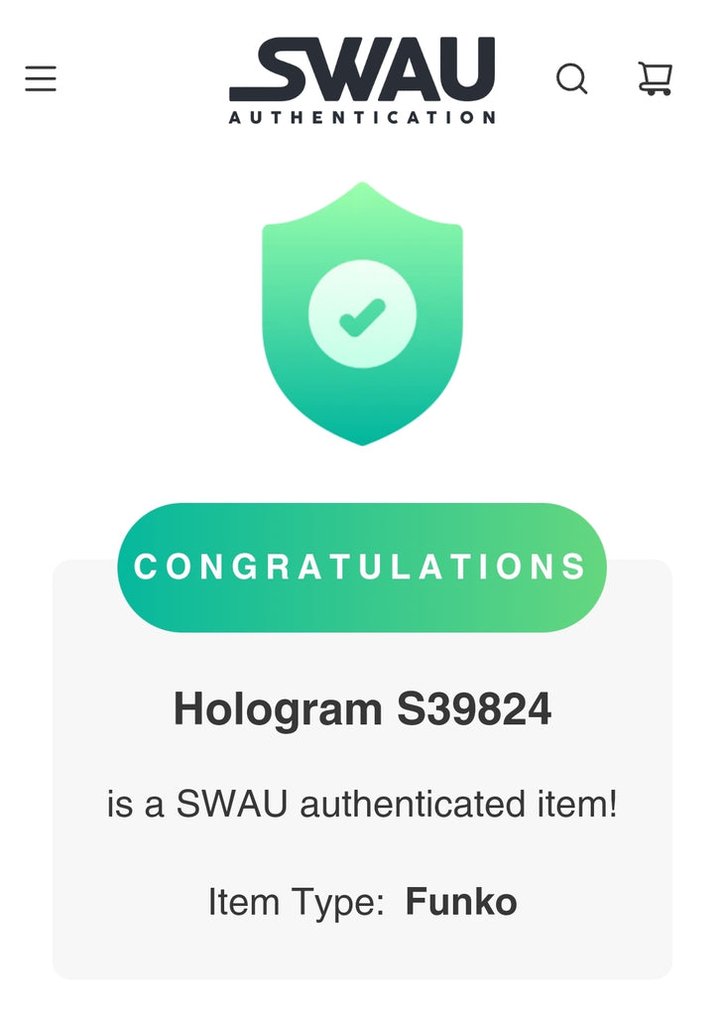
Task: Click the AUTHENTICATION tagline under the logo
Action: [362, 117]
